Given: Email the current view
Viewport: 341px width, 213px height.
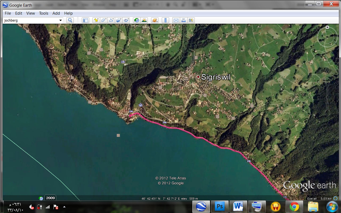Looking at the screenshot, I should point(176,20).
